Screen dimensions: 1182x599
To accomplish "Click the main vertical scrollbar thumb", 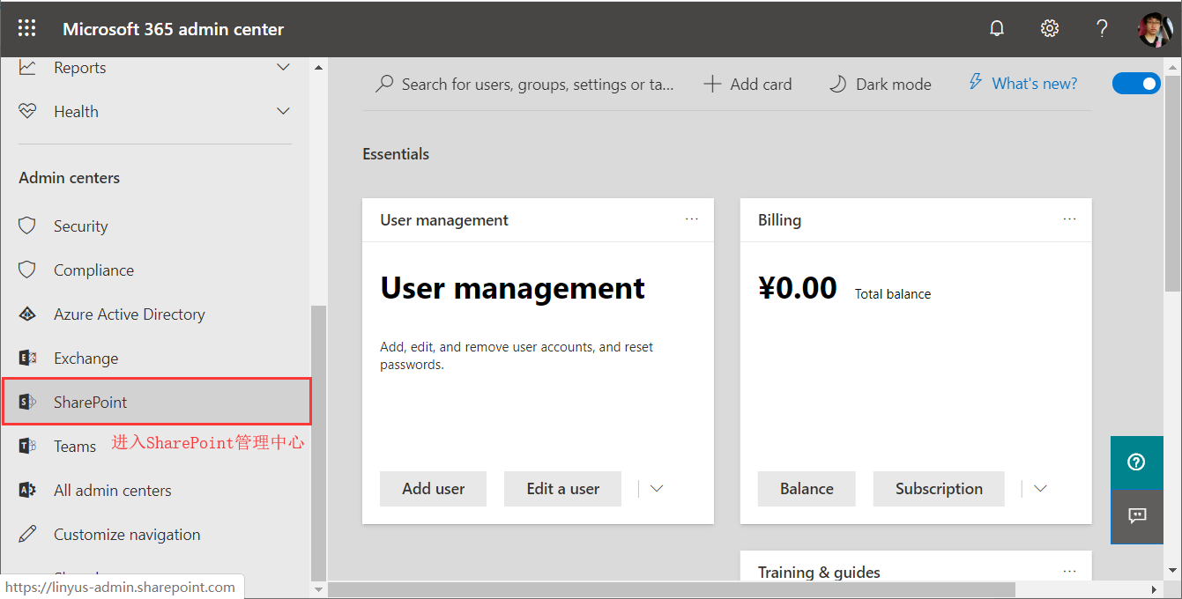I will coord(1173,183).
